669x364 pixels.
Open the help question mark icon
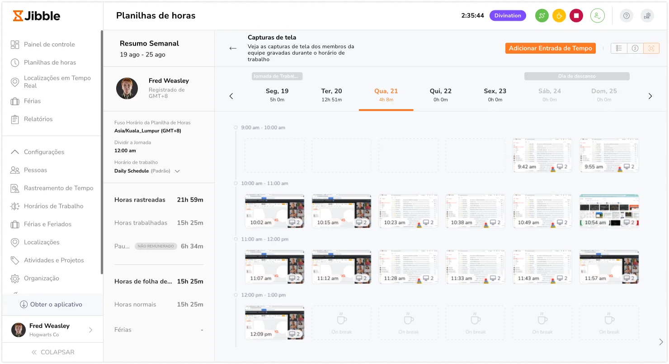coord(627,16)
